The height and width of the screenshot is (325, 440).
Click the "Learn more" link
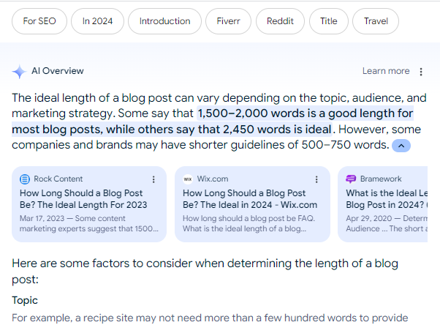click(x=386, y=71)
